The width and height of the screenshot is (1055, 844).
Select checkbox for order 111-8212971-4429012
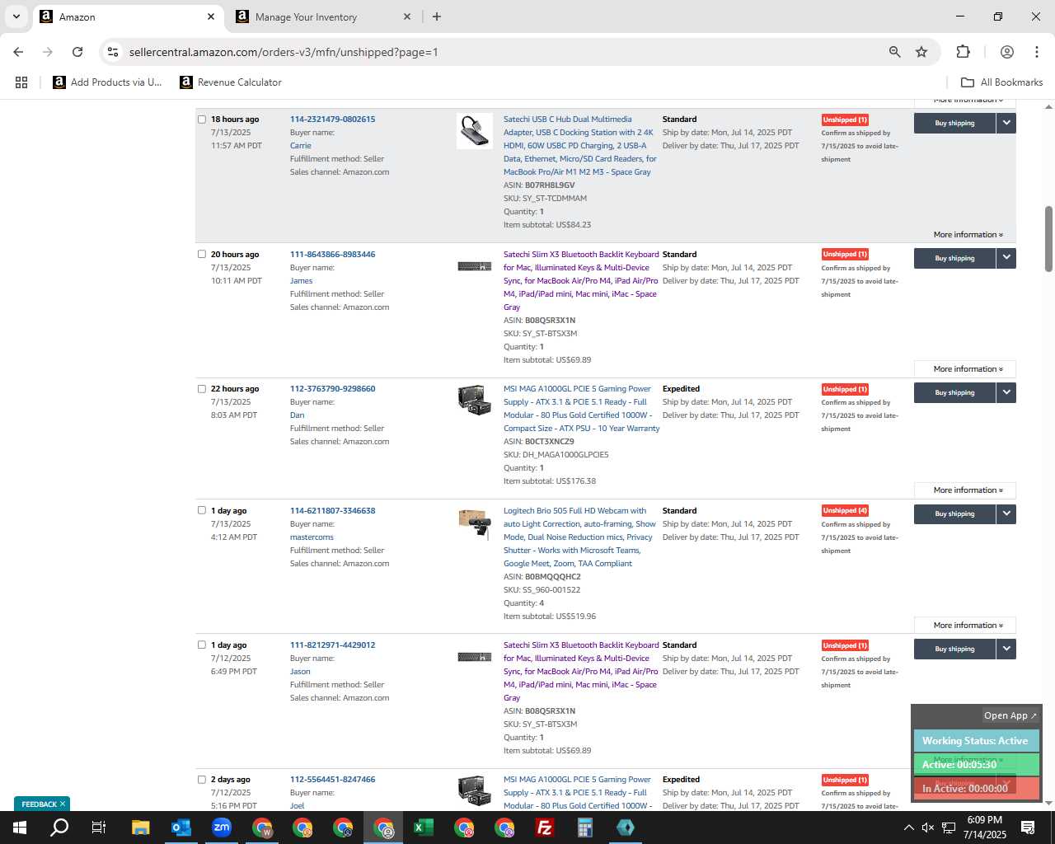(202, 645)
